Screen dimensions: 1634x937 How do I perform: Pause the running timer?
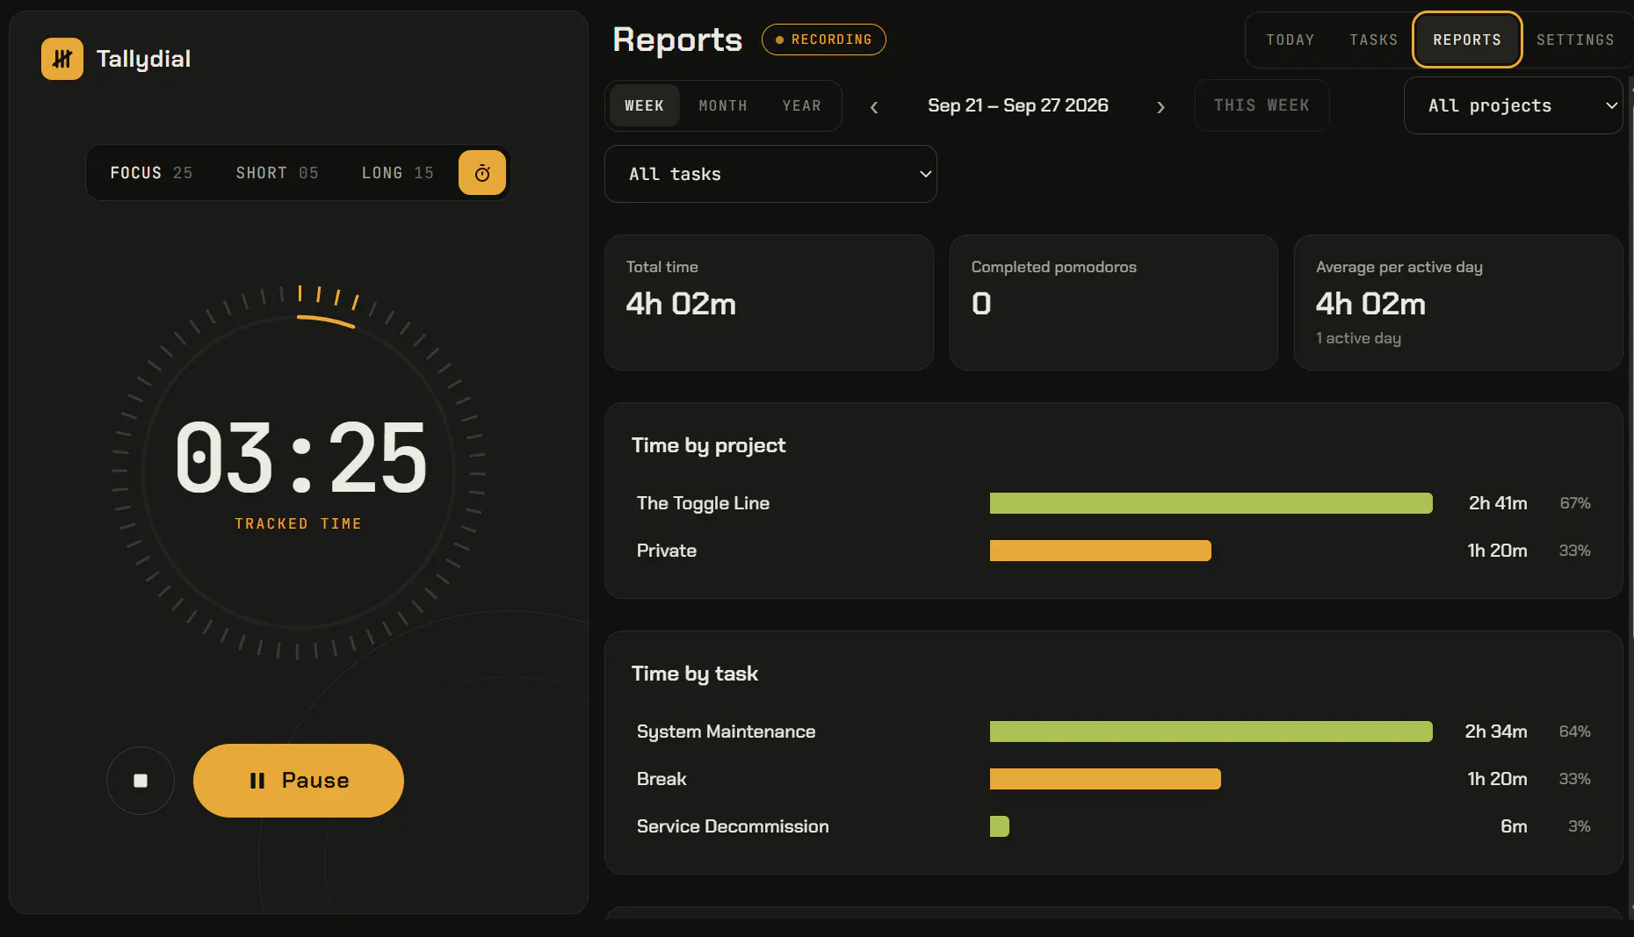click(299, 781)
